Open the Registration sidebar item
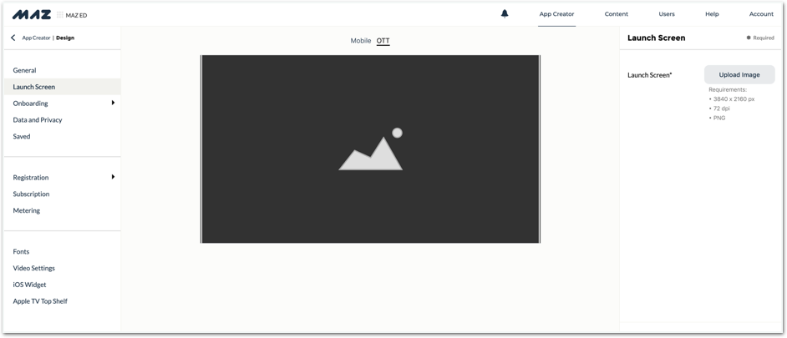The image size is (787, 338). [x=31, y=178]
